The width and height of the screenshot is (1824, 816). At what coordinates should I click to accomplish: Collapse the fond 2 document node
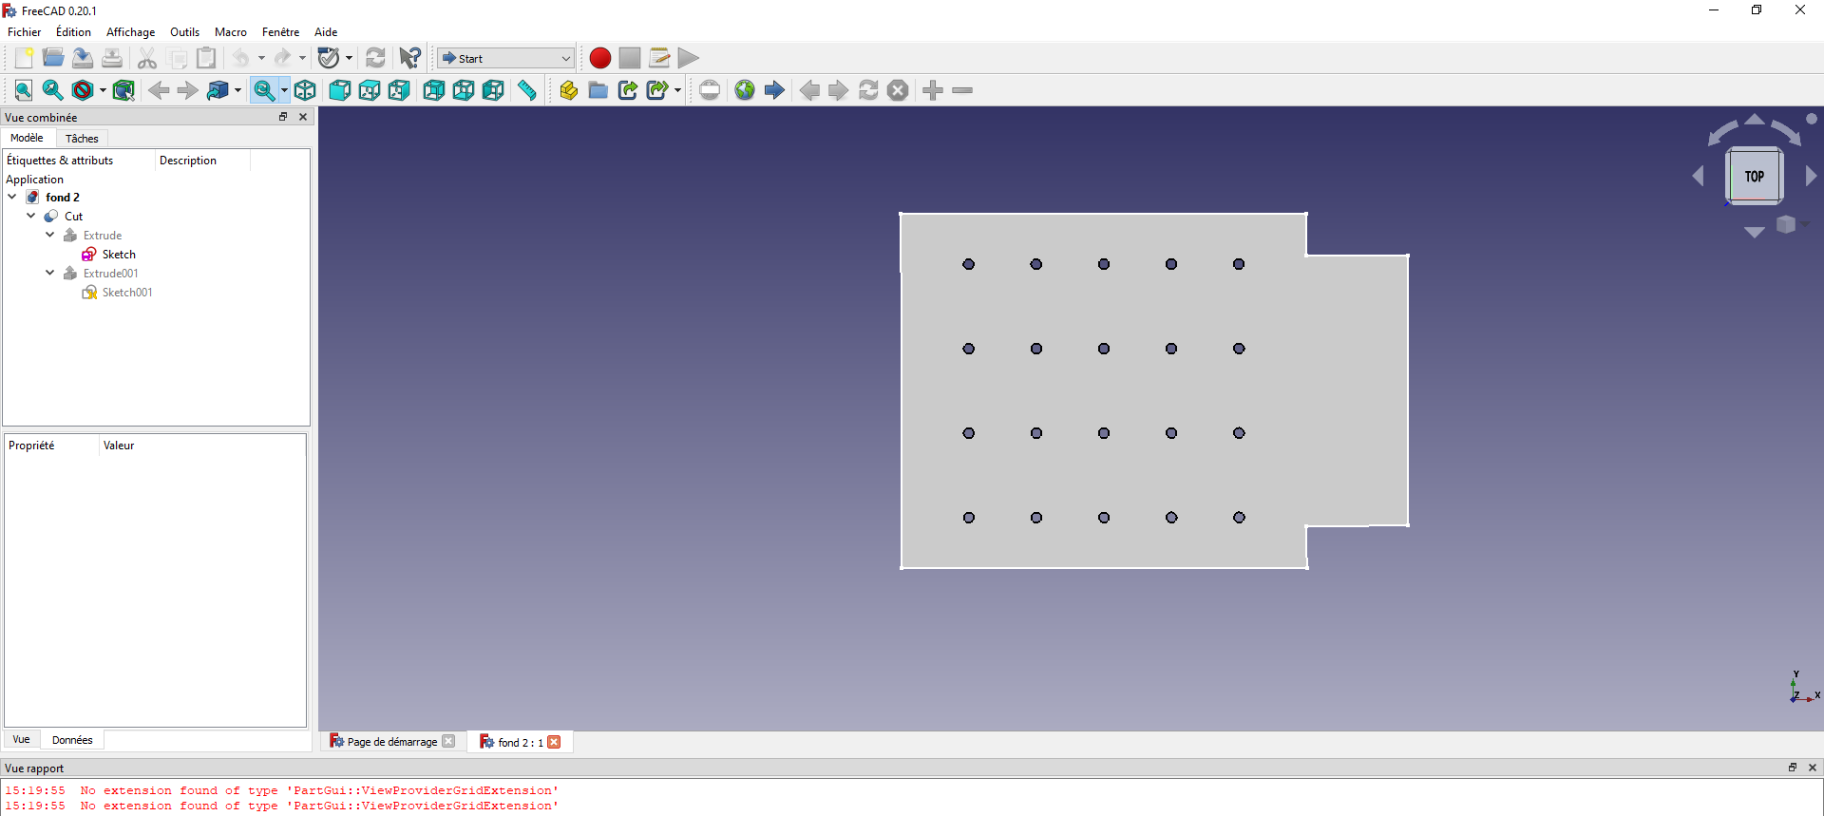point(12,197)
